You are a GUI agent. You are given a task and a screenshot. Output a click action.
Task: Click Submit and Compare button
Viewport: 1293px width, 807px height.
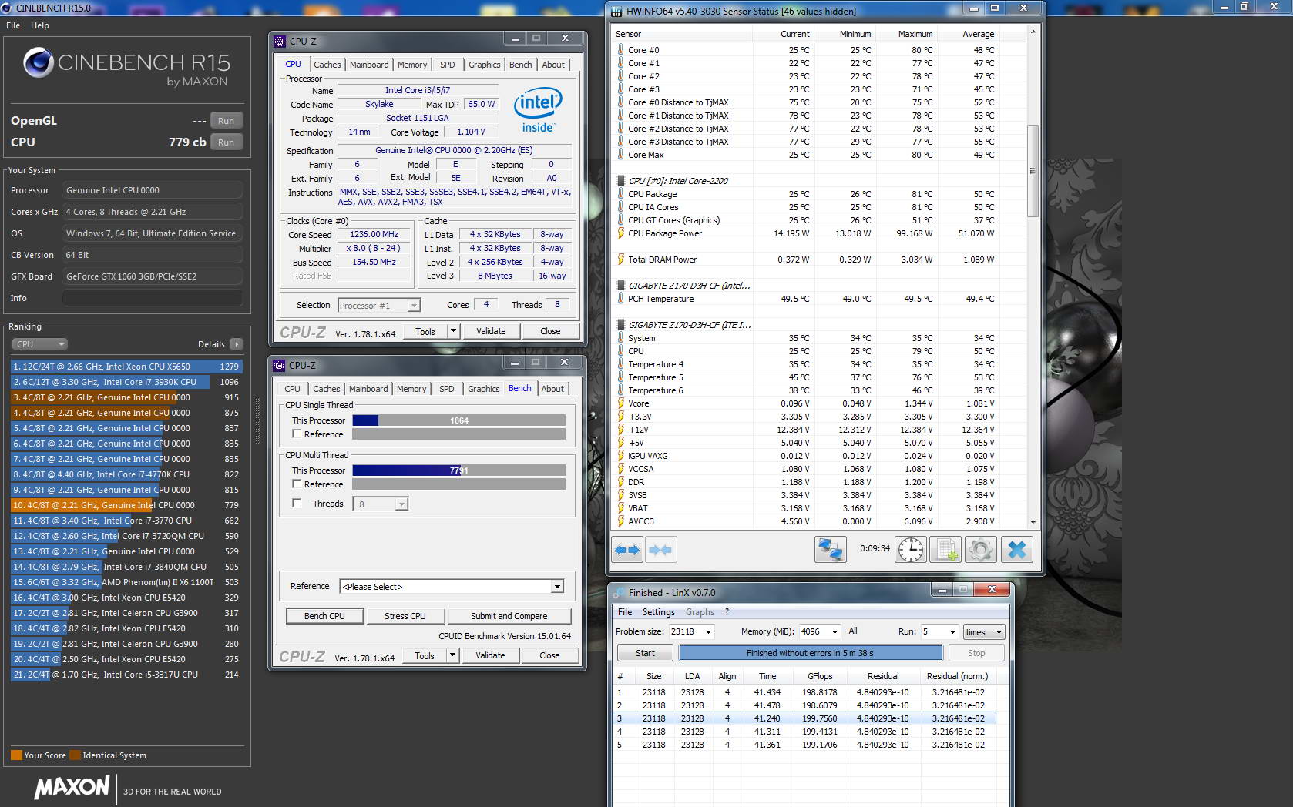[x=509, y=616]
